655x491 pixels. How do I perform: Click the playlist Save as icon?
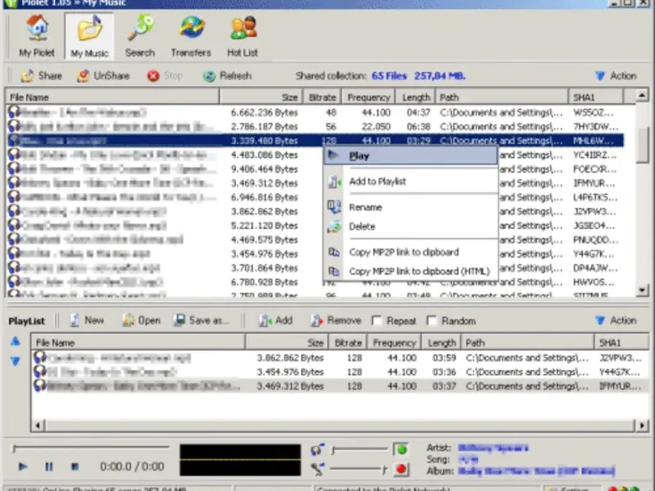tap(179, 320)
